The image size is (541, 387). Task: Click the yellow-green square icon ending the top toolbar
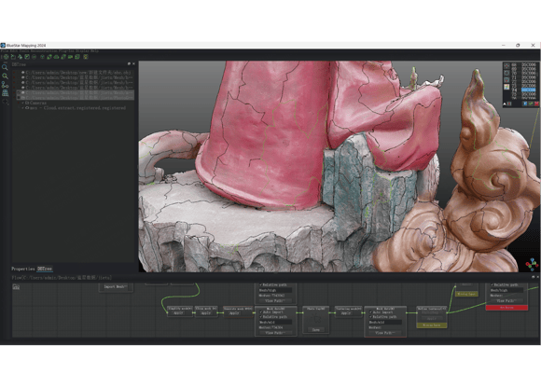click(86, 57)
